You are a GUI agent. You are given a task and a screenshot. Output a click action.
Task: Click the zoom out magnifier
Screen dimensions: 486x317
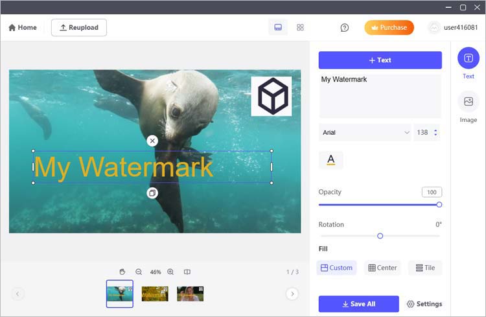(139, 272)
